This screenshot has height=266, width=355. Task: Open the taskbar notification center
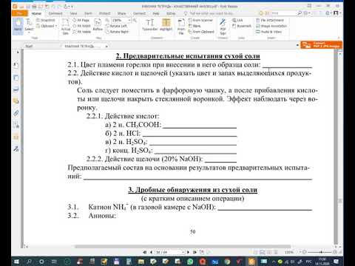pos(337,262)
